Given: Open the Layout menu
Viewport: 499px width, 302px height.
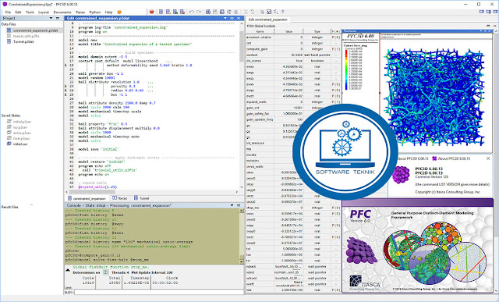Looking at the screenshot, I should pos(44,12).
